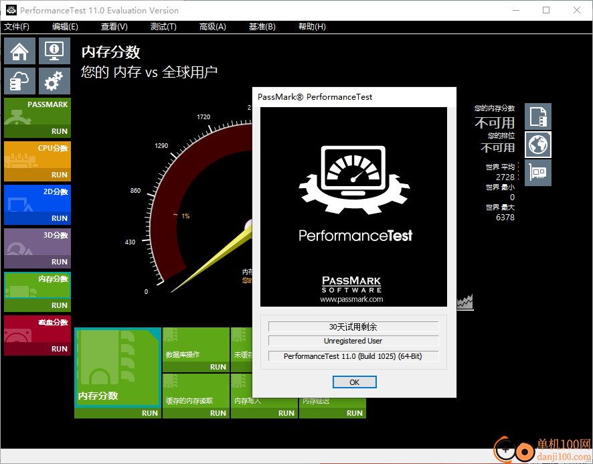Viewport: 593px width, 464px height.
Task: Open the cloud baseline management icon
Action: pos(19,81)
